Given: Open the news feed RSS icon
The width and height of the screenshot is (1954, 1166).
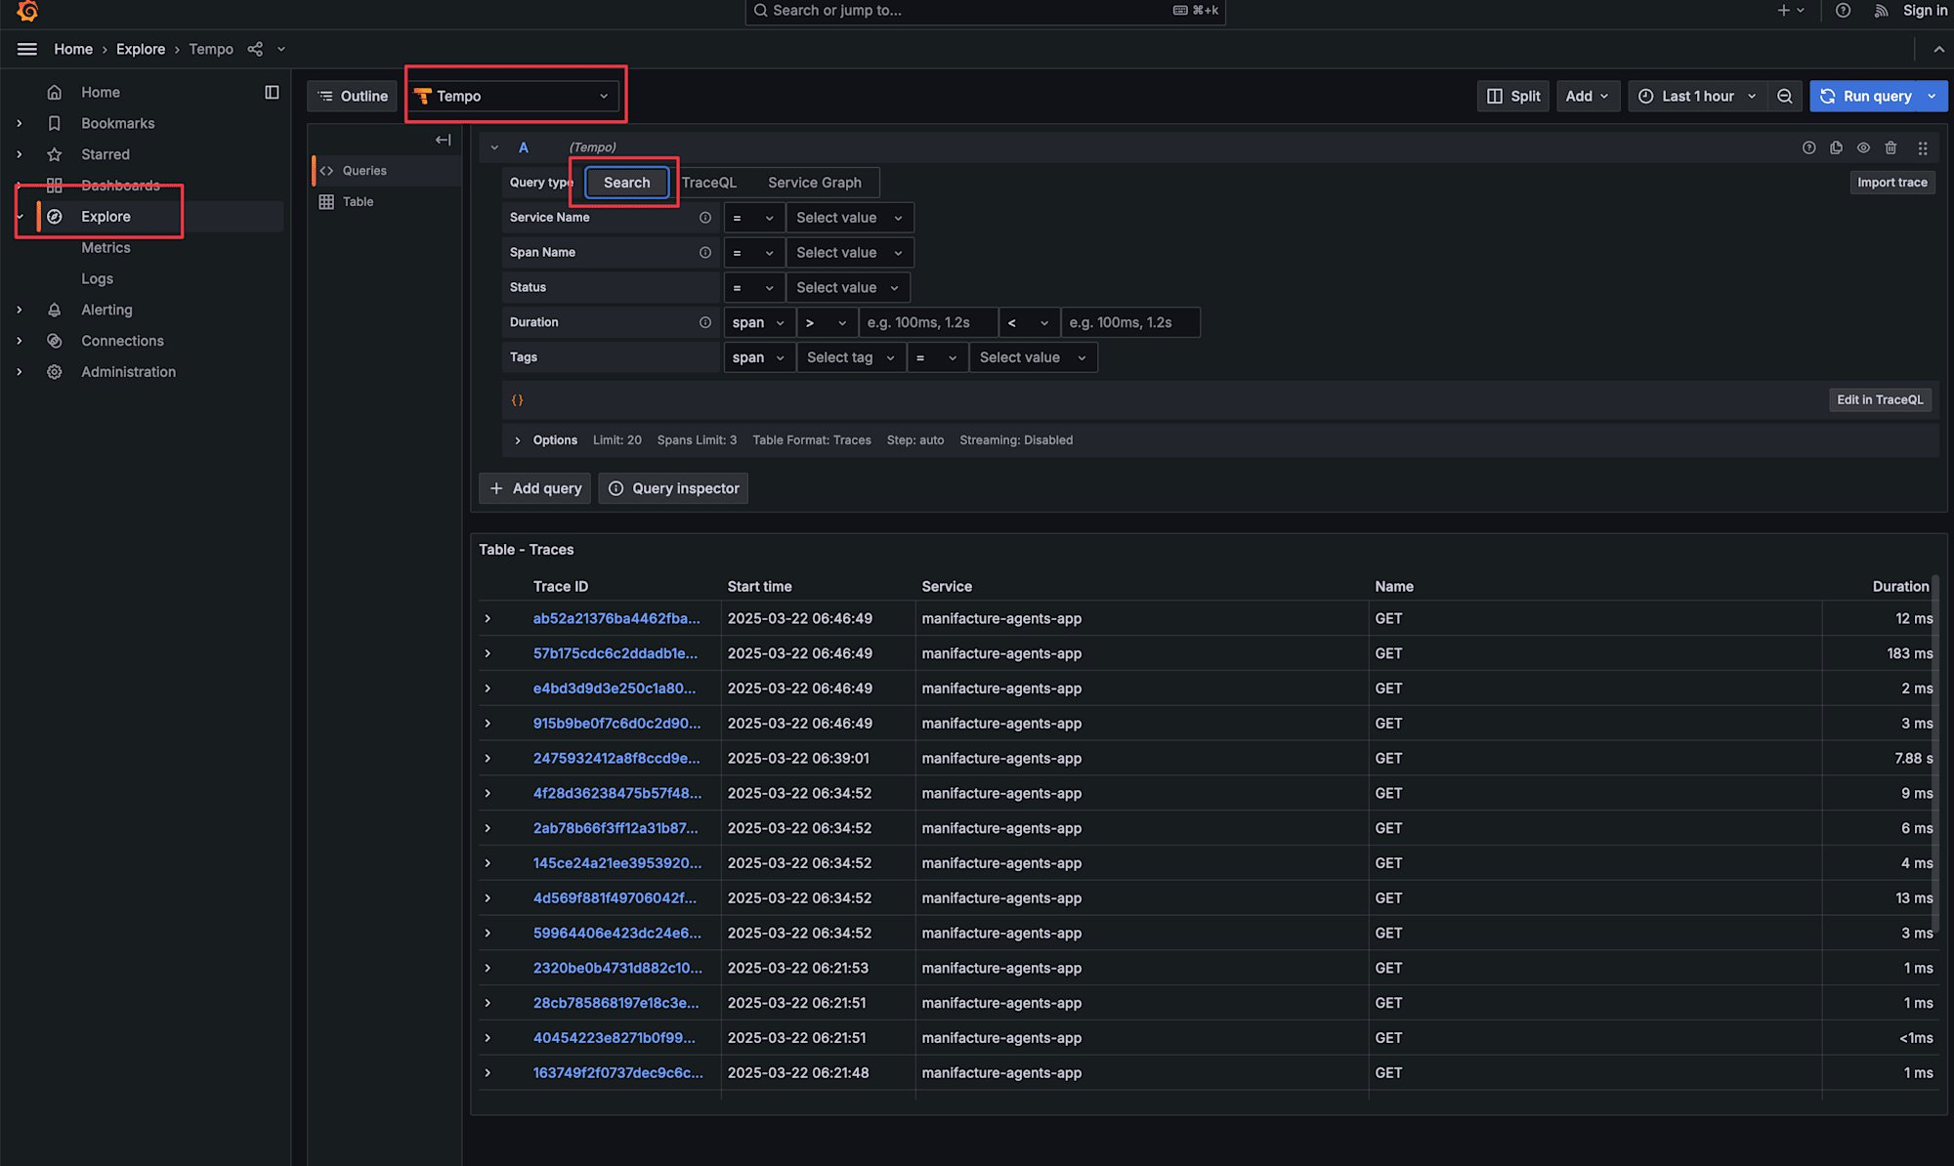Looking at the screenshot, I should click(x=1881, y=11).
